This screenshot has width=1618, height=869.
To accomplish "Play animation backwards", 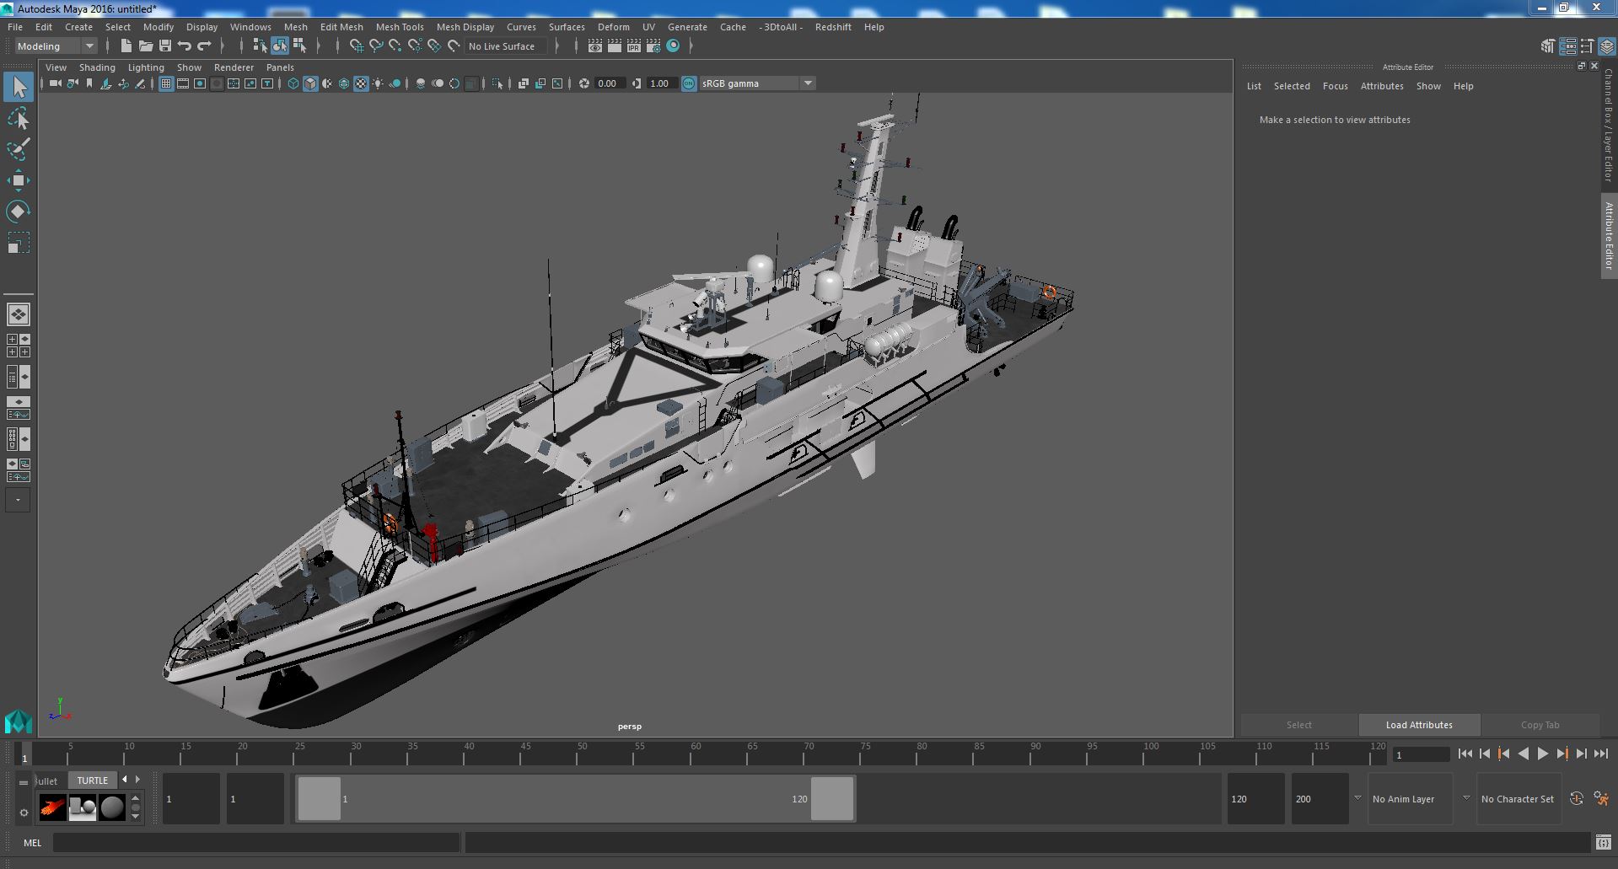I will point(1523,754).
